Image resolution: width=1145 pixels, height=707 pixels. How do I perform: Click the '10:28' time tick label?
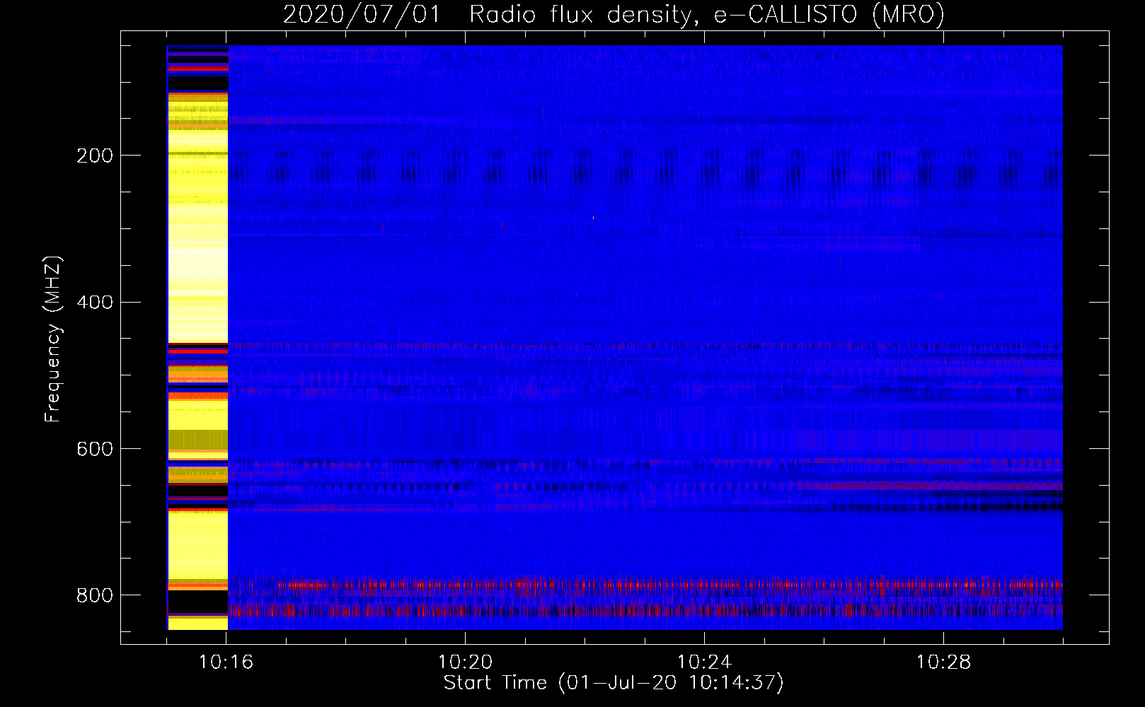943,662
